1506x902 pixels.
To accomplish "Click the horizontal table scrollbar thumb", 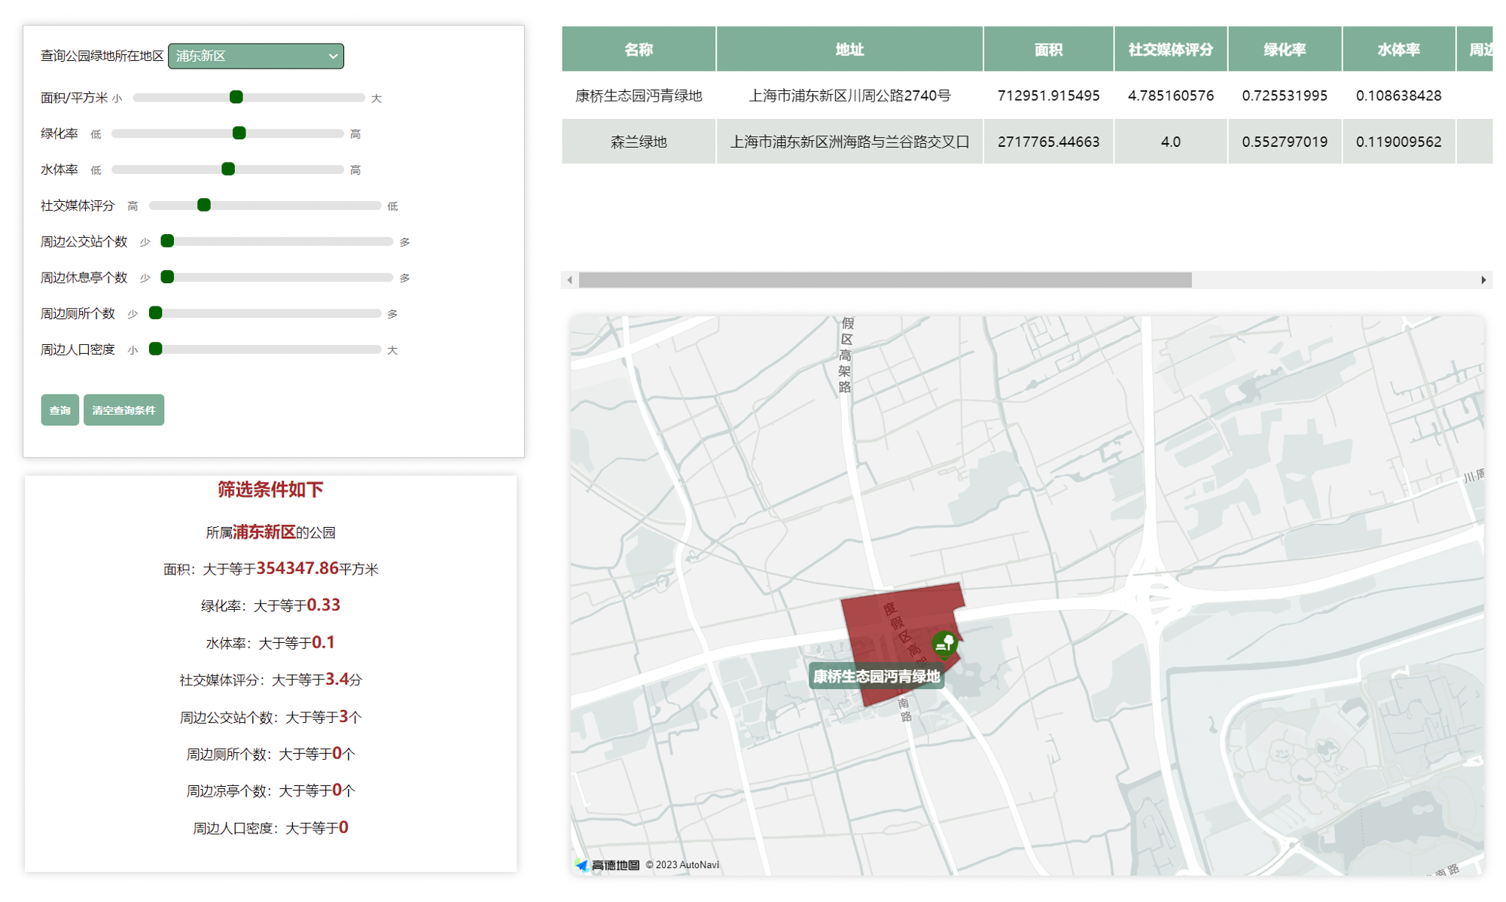I will (x=885, y=280).
